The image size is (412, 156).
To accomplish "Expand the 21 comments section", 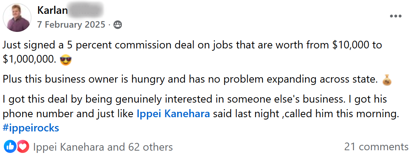I will click(x=376, y=147).
